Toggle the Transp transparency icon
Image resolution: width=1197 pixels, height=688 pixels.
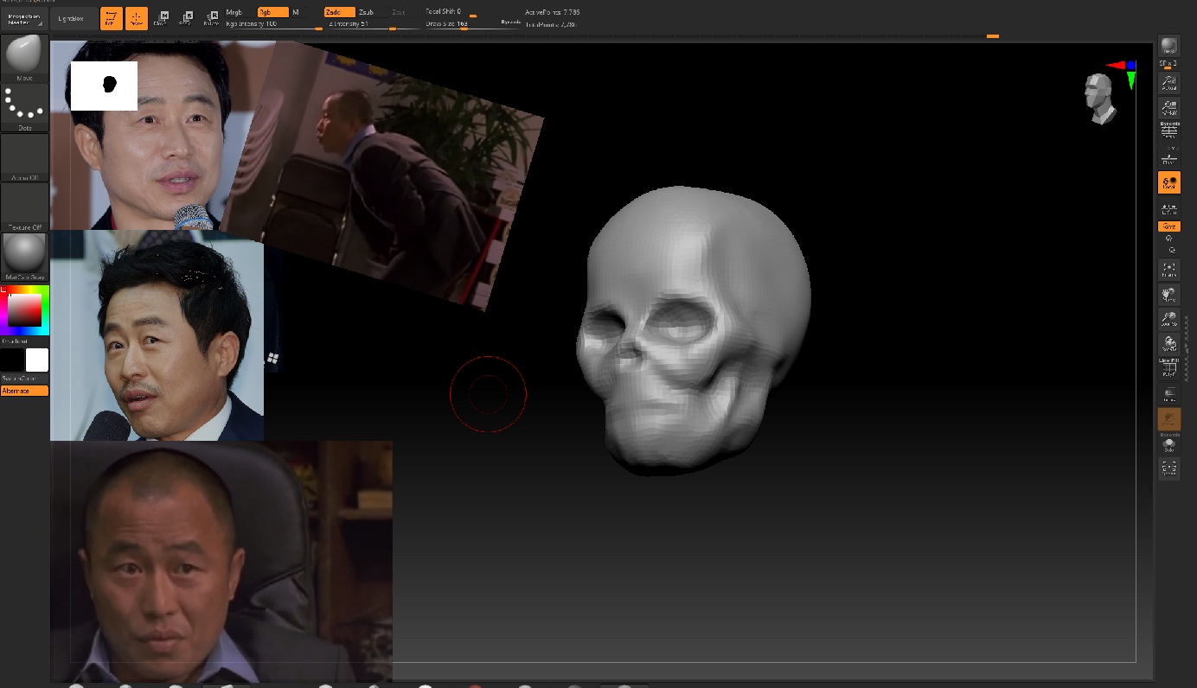tap(1169, 395)
